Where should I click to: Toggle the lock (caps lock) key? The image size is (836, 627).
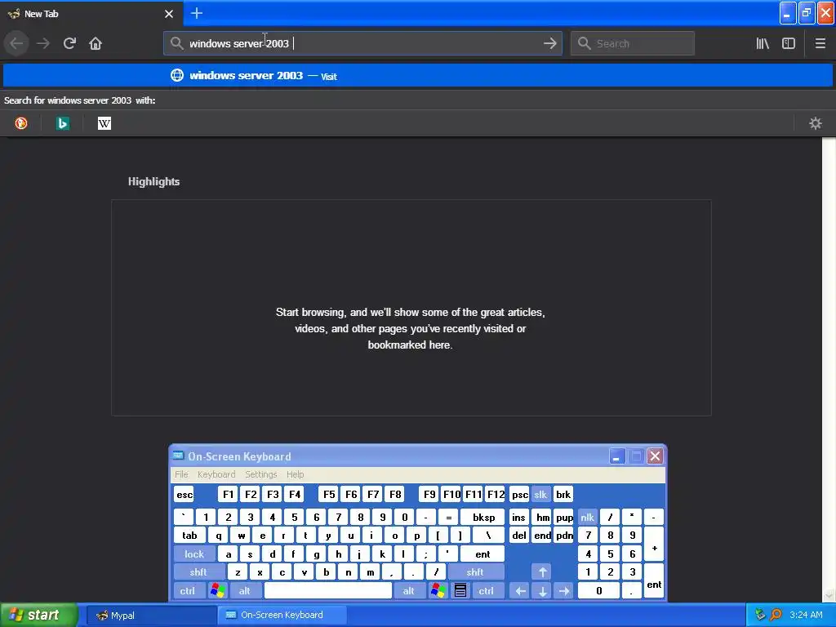[x=194, y=554]
